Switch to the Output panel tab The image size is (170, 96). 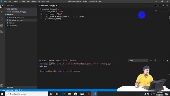51,61
